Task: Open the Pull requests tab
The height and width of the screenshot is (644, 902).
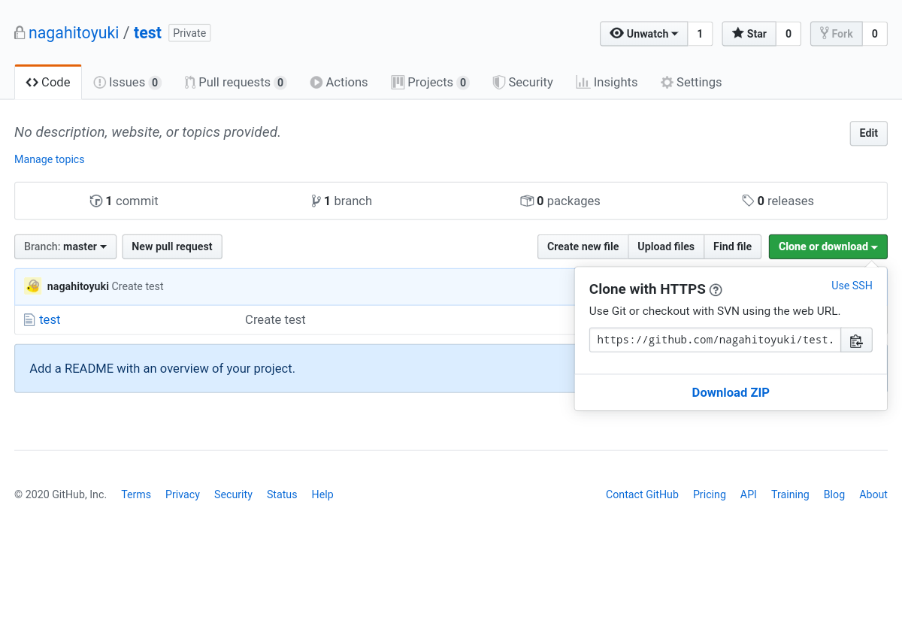Action: coord(235,83)
